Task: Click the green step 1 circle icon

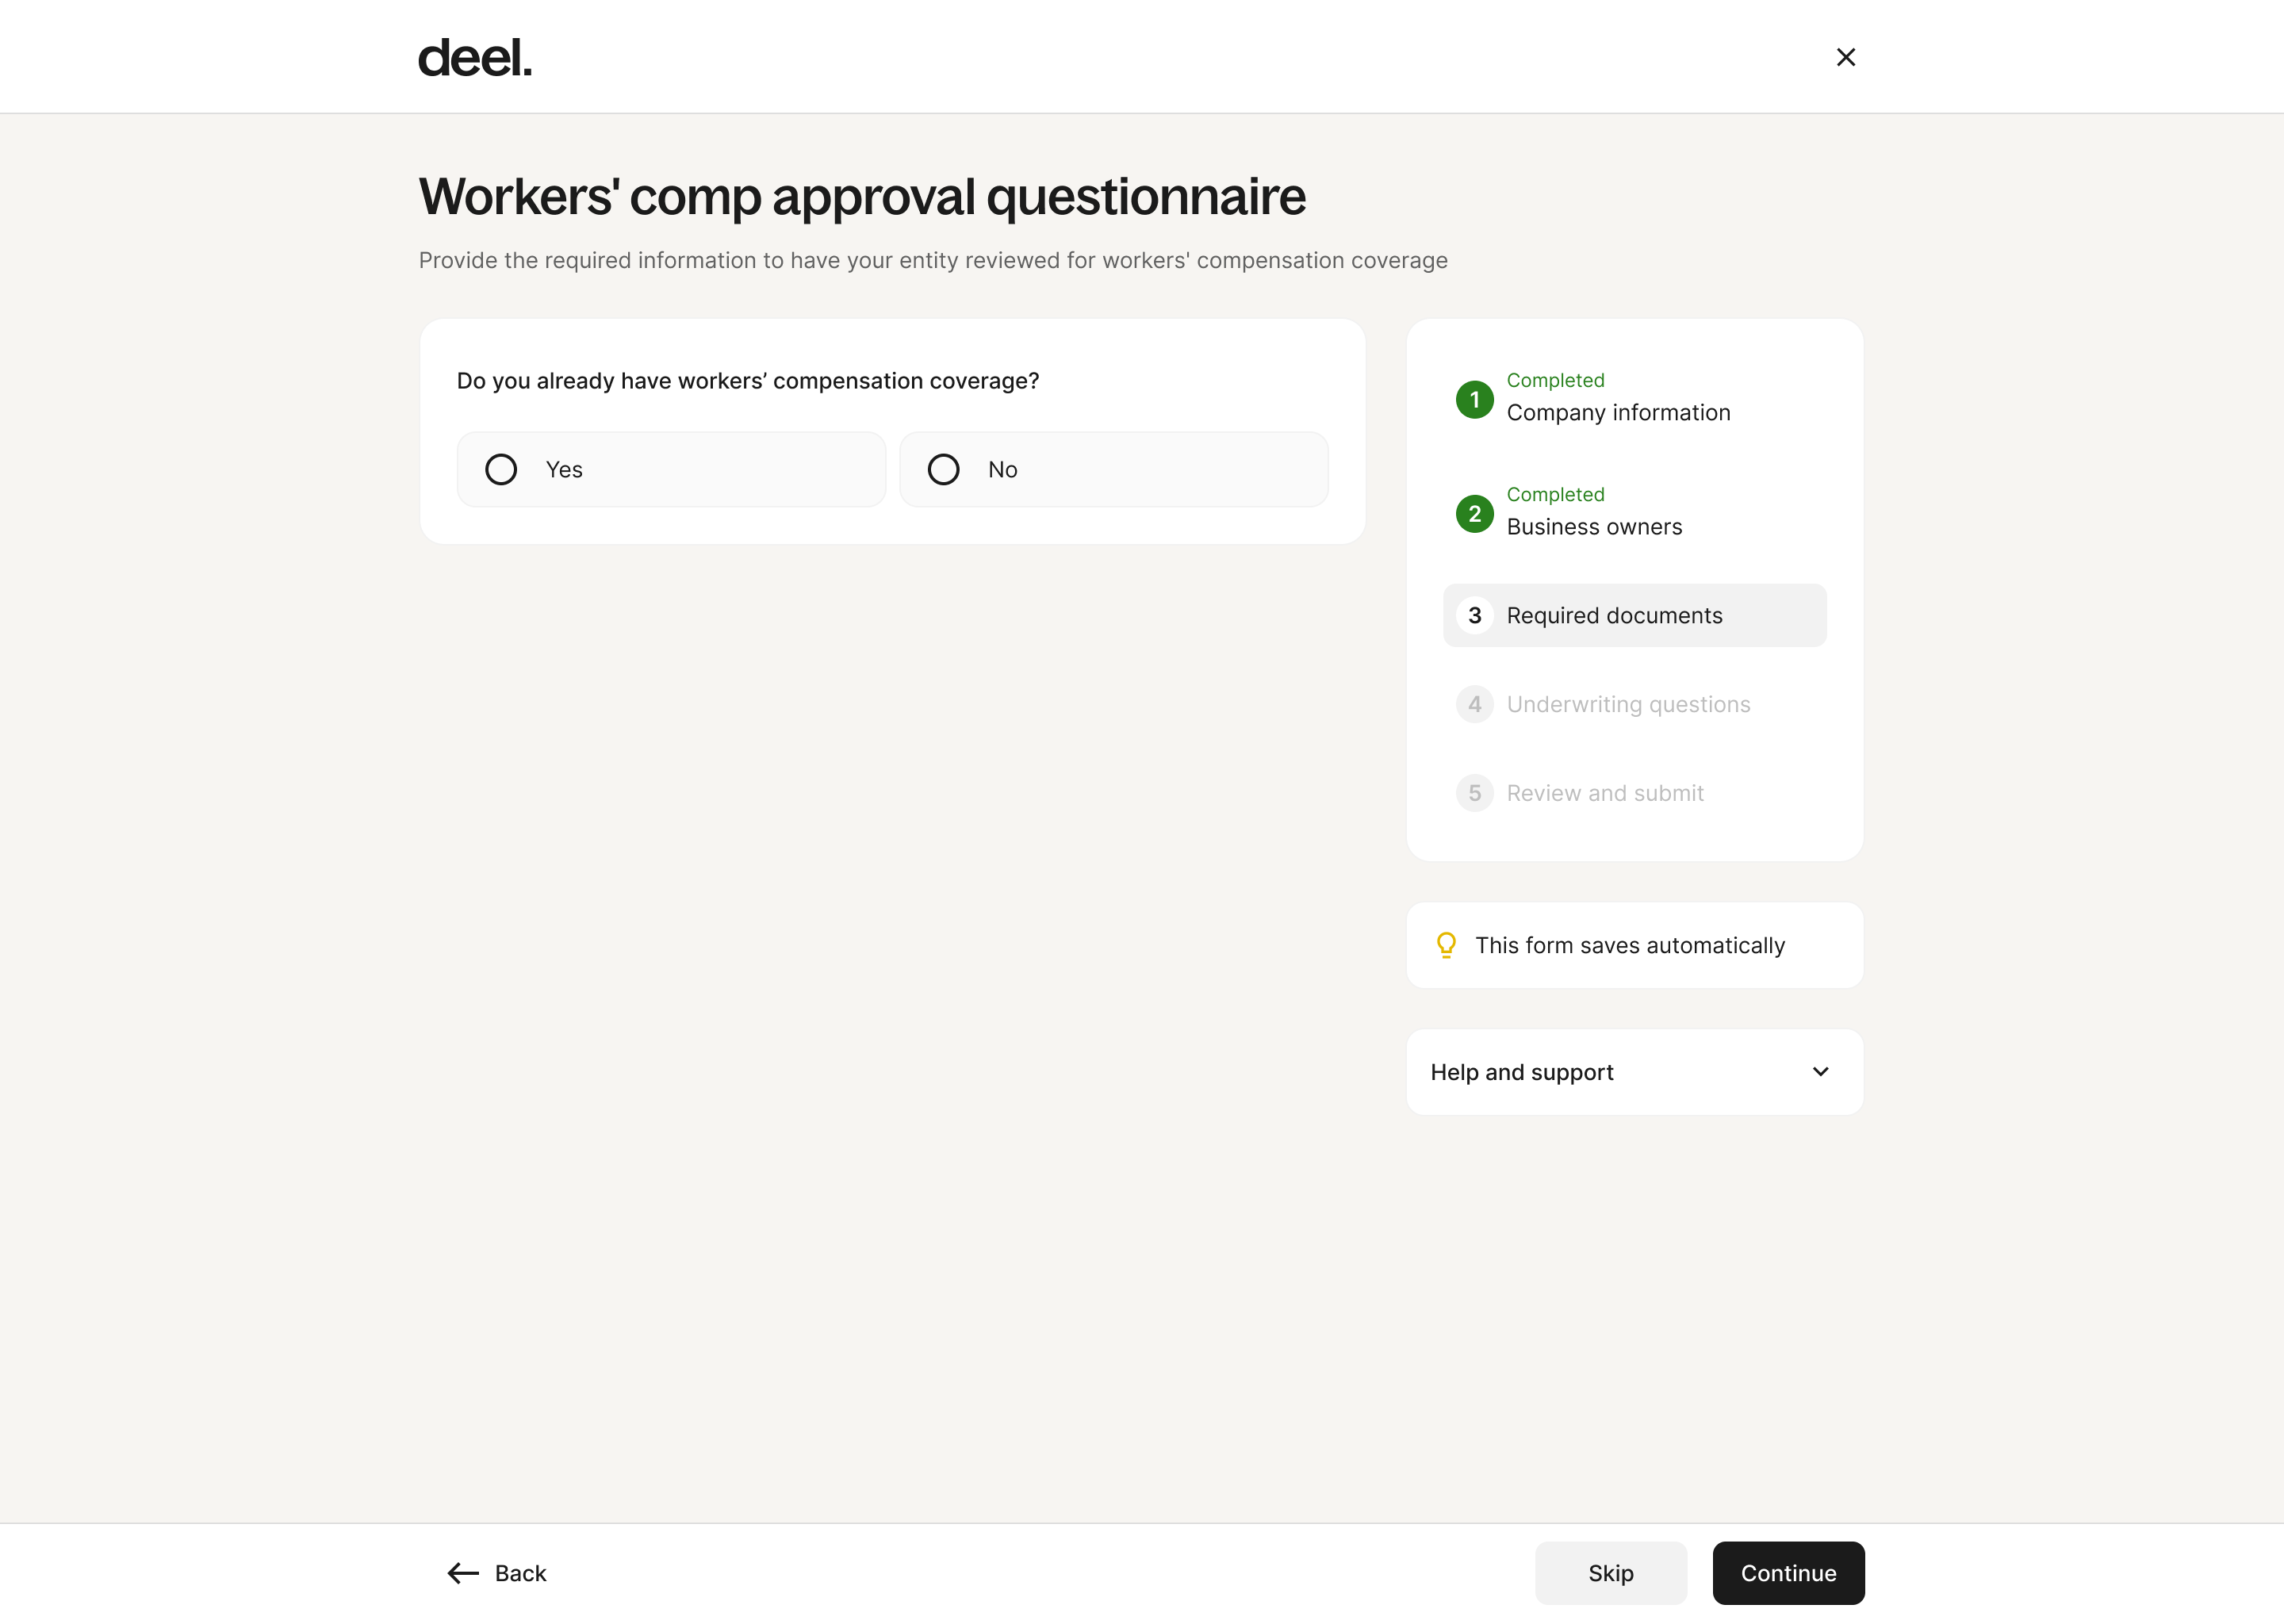Action: (x=1474, y=400)
